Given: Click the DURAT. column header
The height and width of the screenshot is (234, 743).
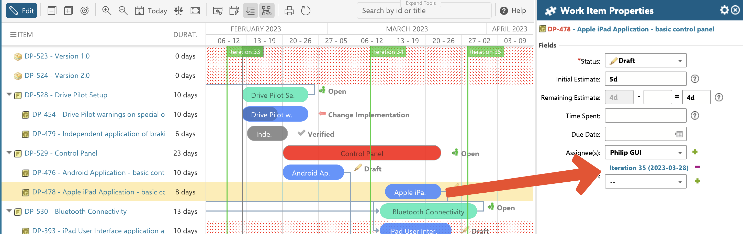Looking at the screenshot, I should [x=185, y=34].
